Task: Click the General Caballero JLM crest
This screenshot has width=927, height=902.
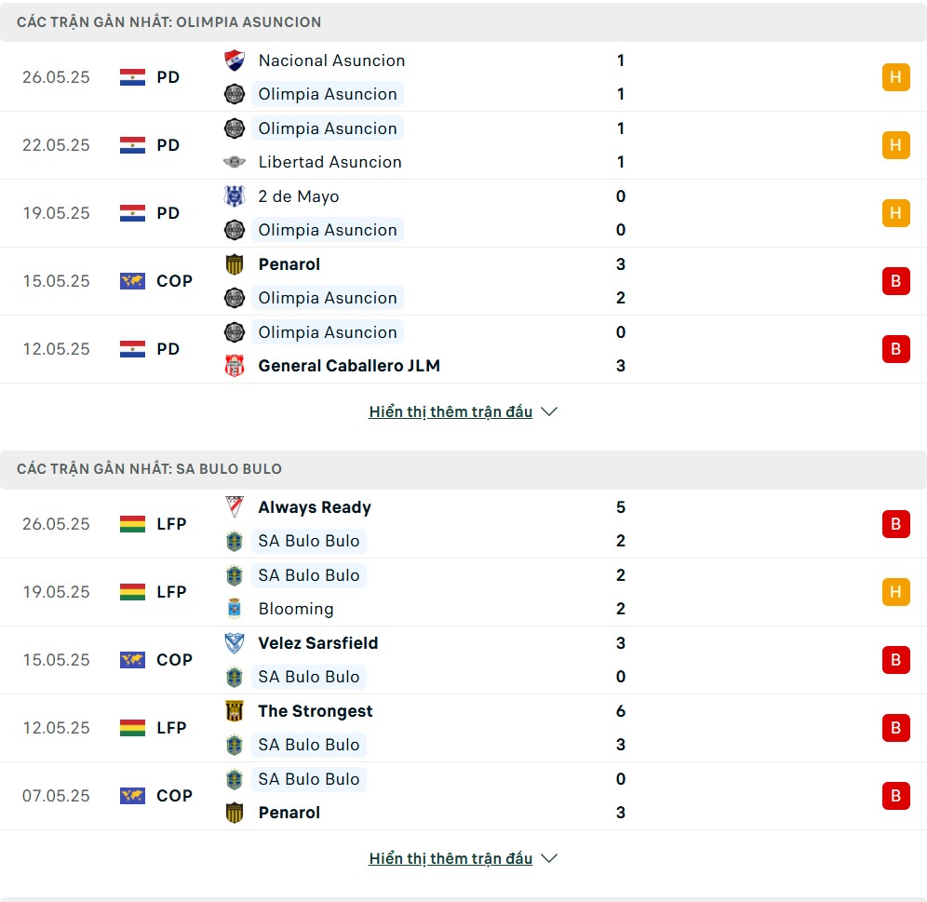Action: point(235,366)
